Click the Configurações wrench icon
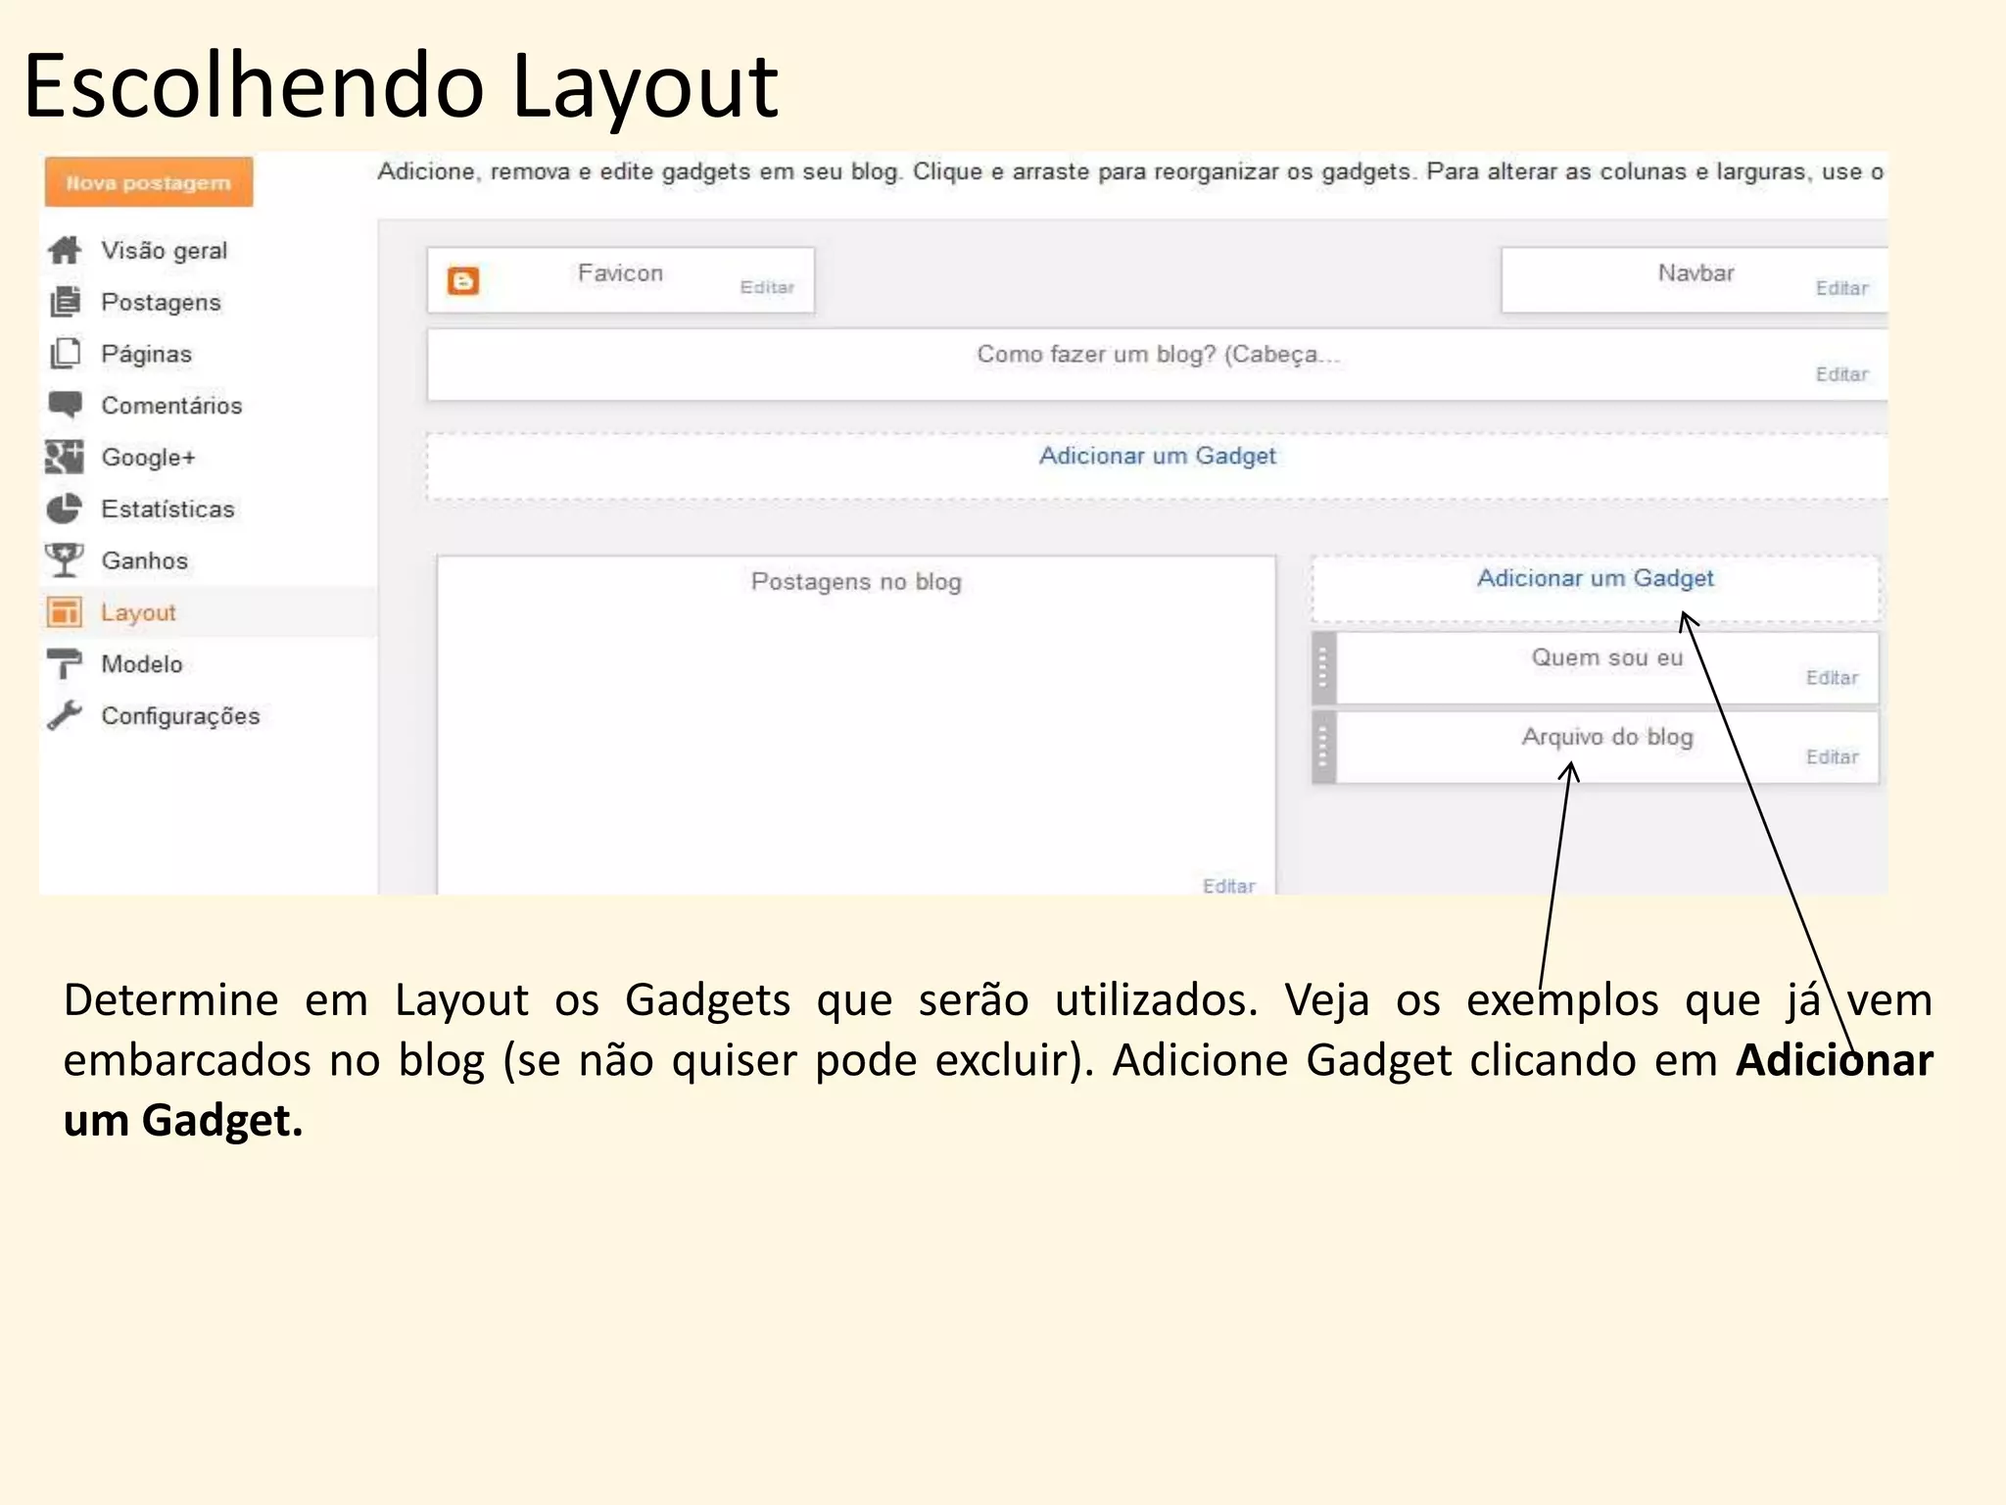 pyautogui.click(x=65, y=715)
